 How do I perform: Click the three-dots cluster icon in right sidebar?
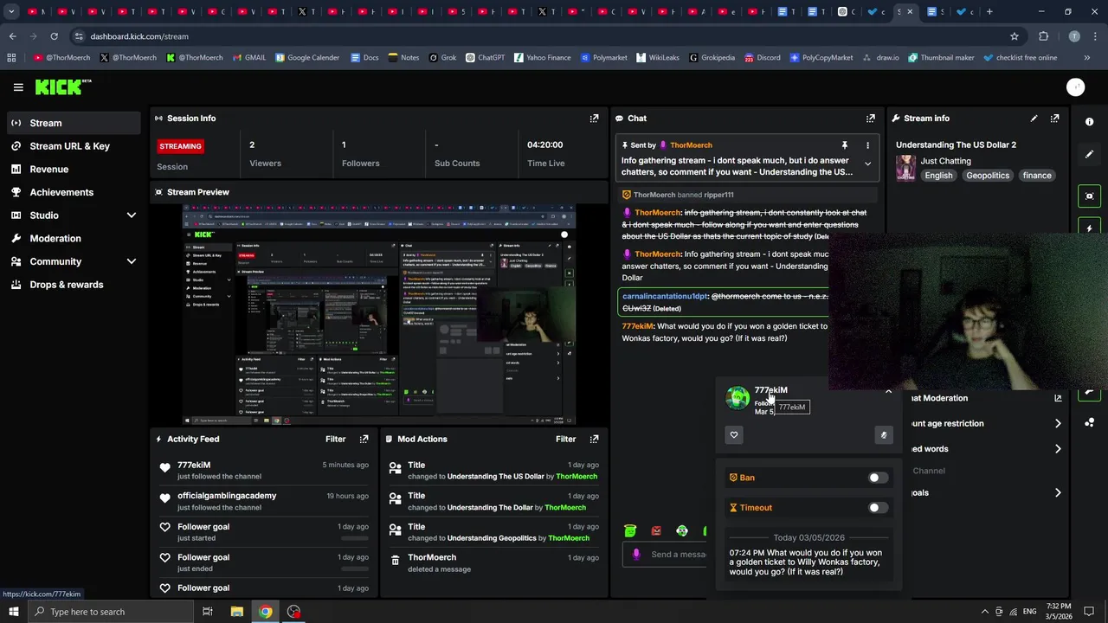click(x=1090, y=422)
